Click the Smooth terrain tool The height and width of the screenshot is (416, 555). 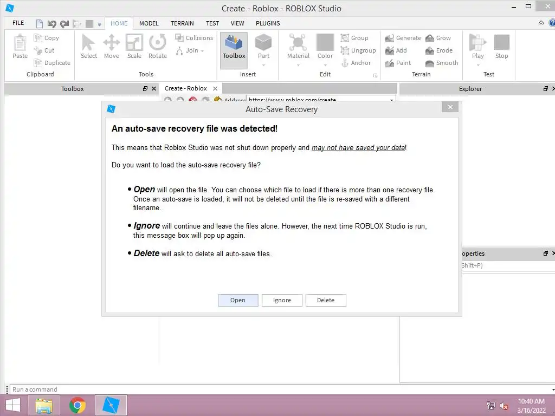(x=442, y=63)
